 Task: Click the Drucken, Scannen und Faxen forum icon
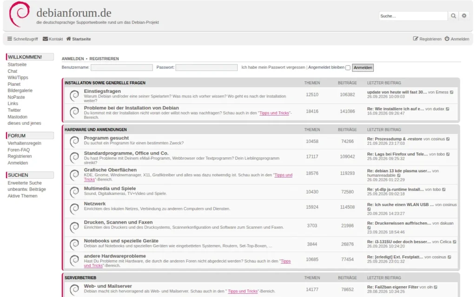[x=74, y=227]
